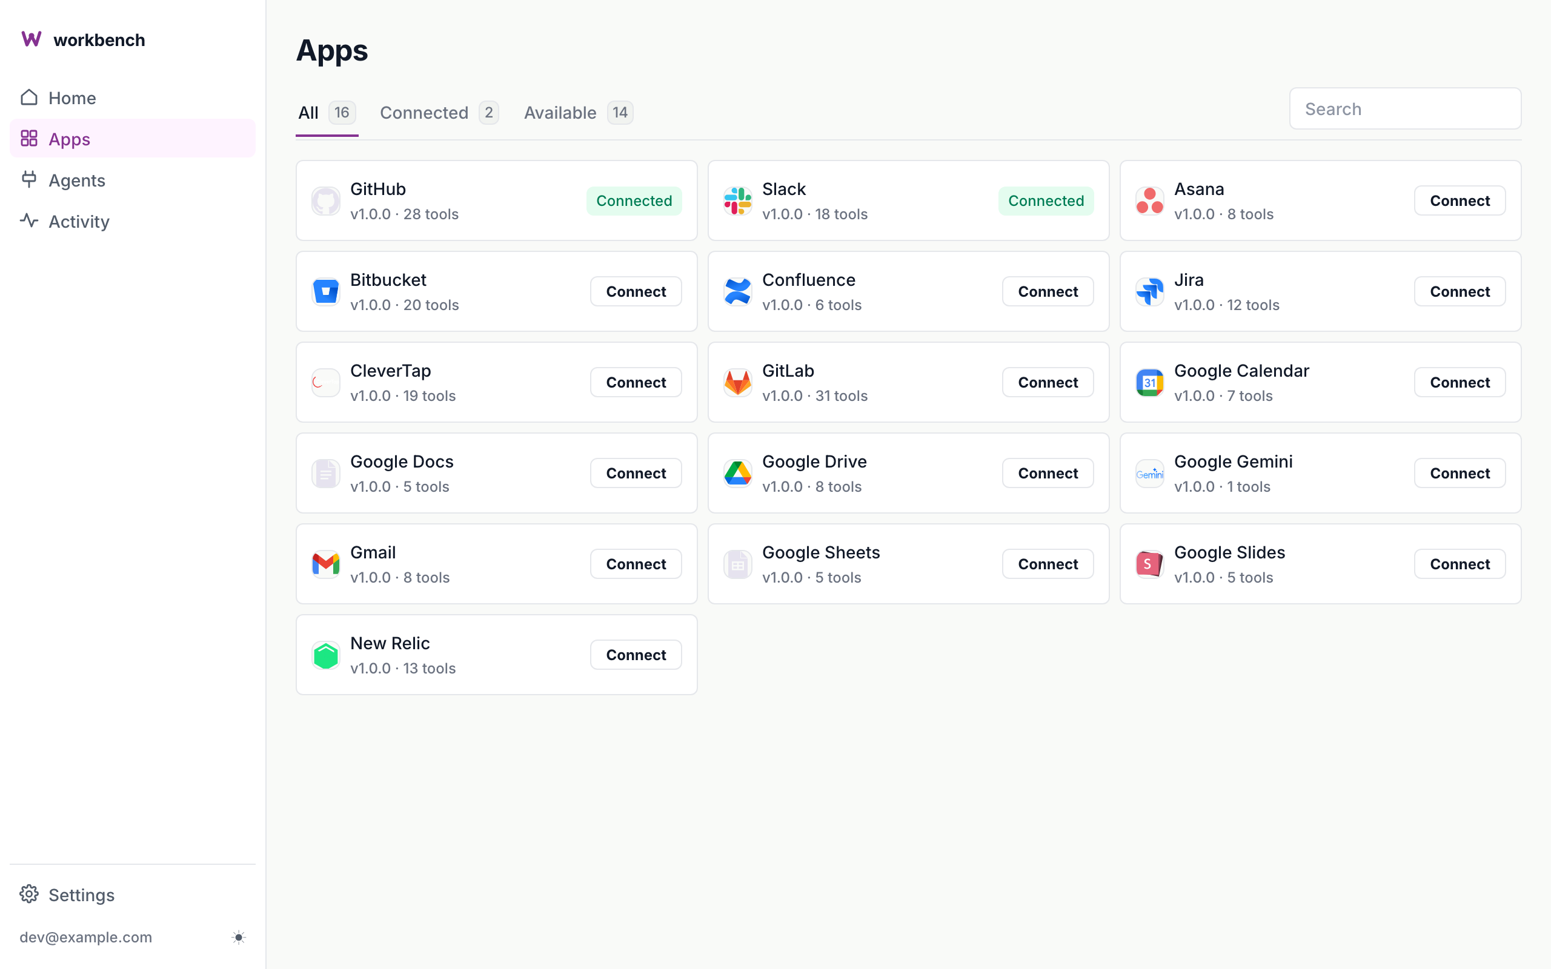Screen dimensions: 1551x969
Task: Switch to the Connected tab
Action: [x=439, y=113]
